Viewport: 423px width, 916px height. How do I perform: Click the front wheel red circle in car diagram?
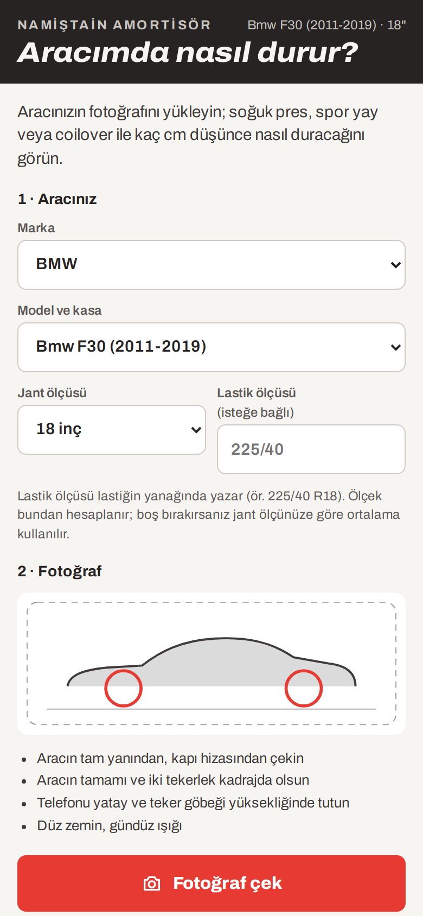[124, 688]
